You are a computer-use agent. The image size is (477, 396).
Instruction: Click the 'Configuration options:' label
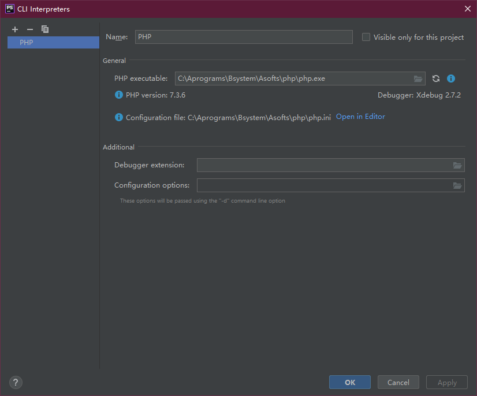coord(152,185)
